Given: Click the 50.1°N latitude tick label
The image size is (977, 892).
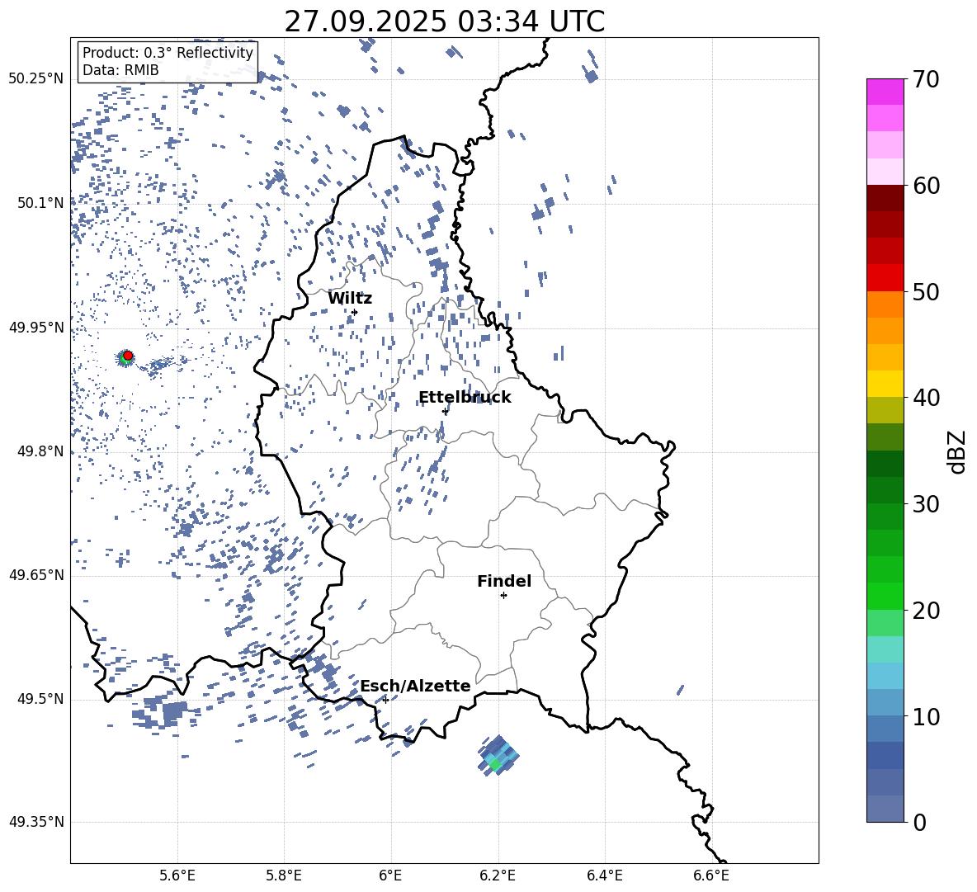Looking at the screenshot, I should 40,203.
